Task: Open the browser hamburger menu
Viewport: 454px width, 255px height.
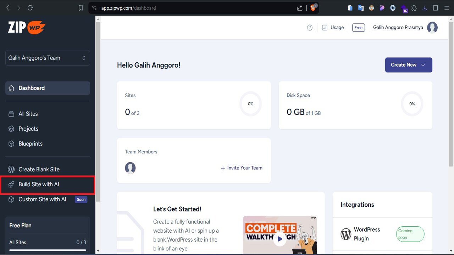Action: [447, 8]
